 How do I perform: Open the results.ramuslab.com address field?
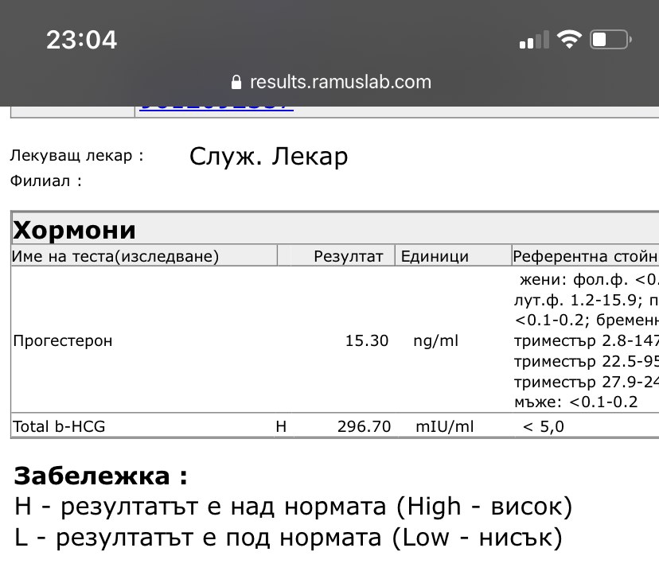pyautogui.click(x=340, y=82)
